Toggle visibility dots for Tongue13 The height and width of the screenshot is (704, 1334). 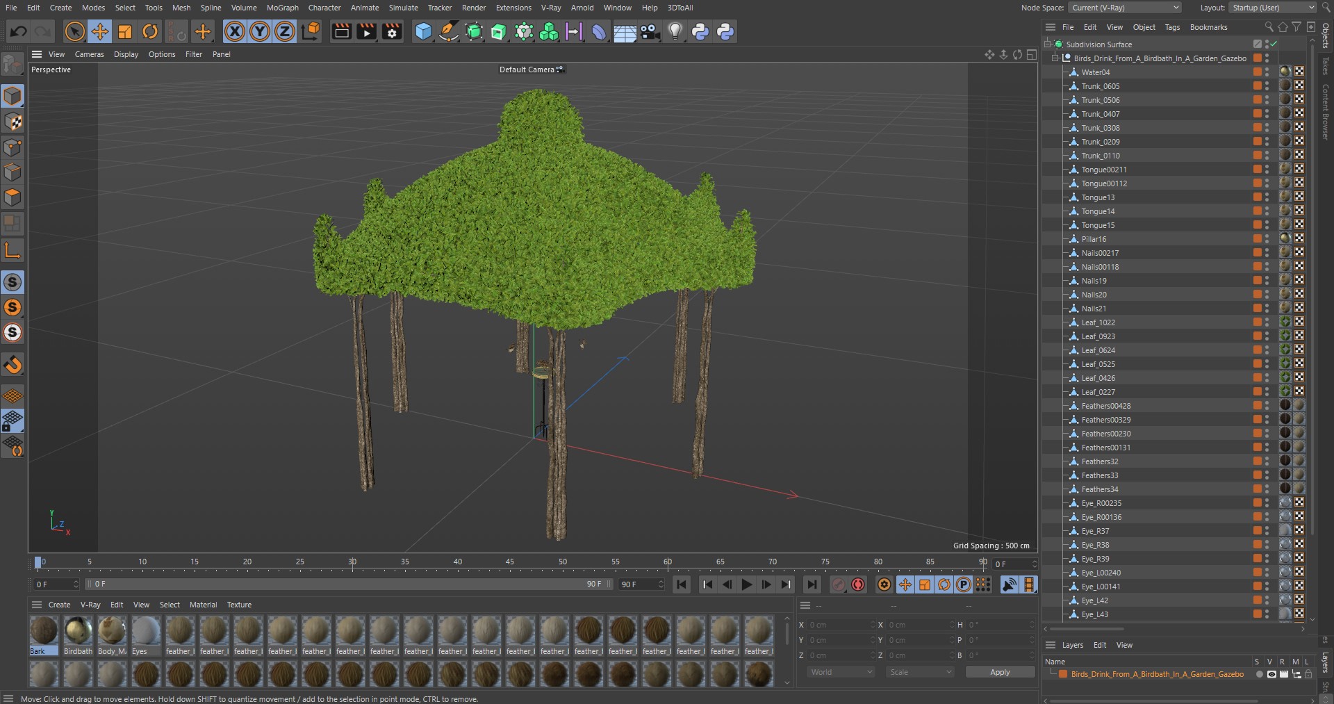pyautogui.click(x=1267, y=197)
